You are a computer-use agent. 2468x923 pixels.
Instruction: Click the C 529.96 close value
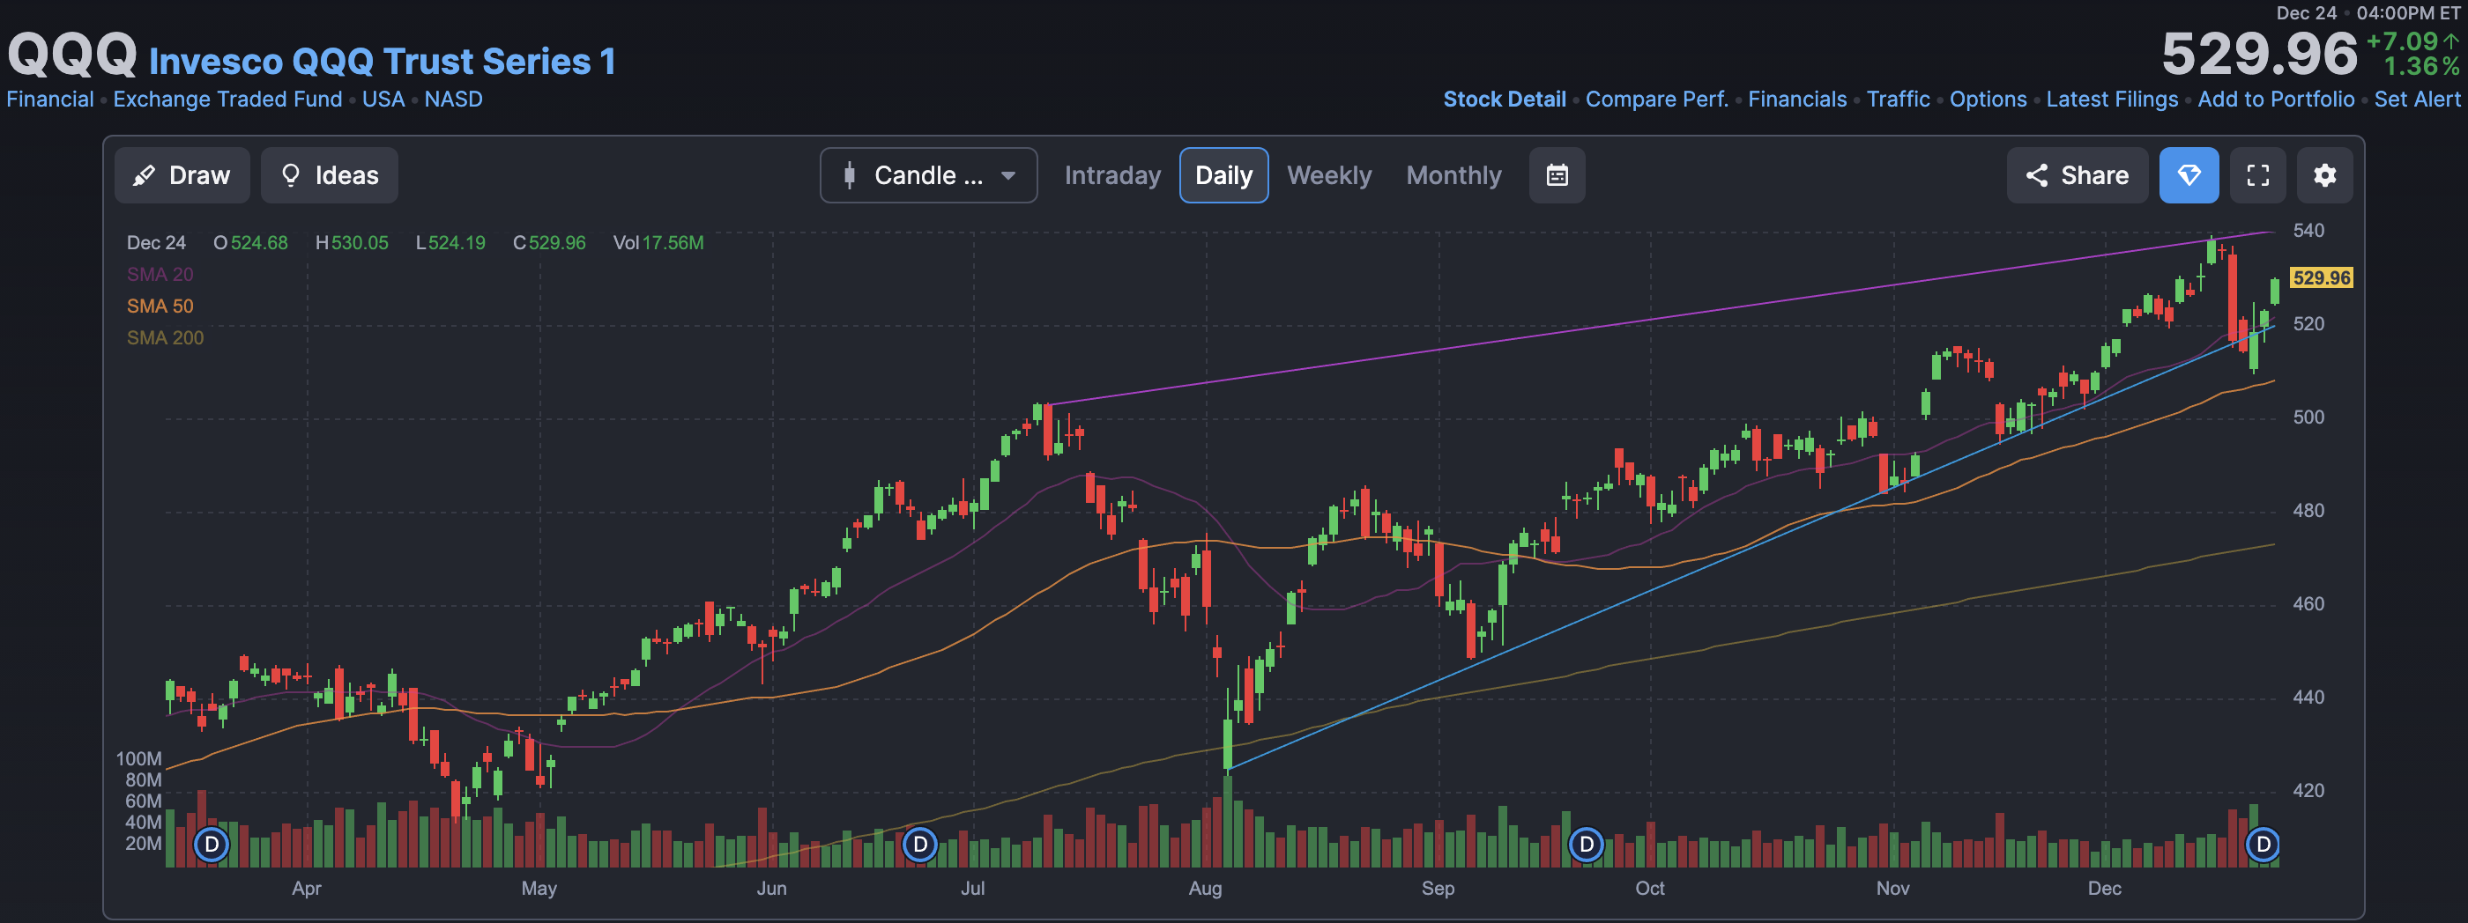point(549,243)
